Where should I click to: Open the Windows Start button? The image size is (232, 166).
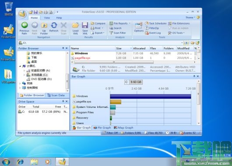pyautogui.click(x=6, y=162)
